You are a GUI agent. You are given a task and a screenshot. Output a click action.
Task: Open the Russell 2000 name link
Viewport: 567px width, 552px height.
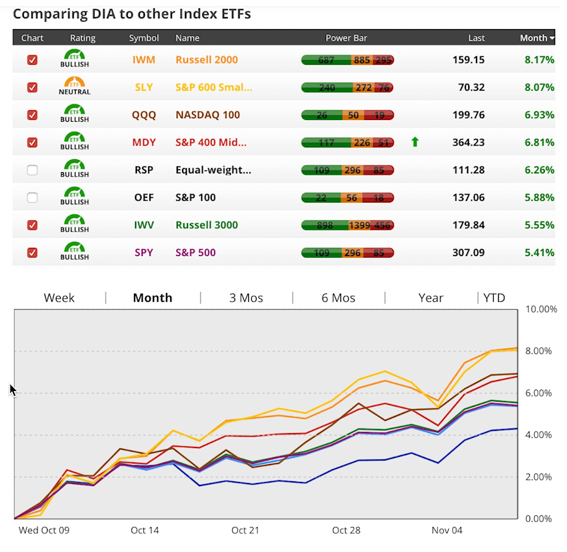pos(207,59)
